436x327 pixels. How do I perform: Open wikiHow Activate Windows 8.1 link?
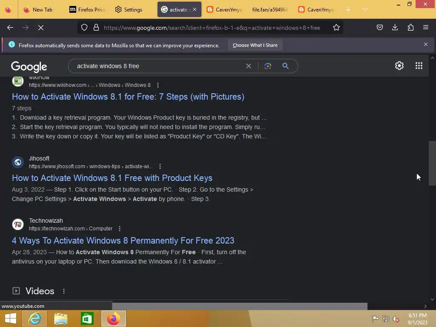[128, 97]
